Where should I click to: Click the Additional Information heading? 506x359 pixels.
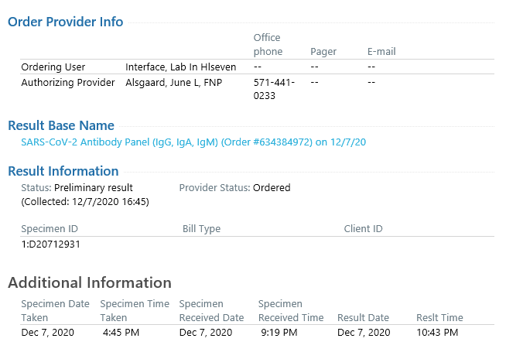pos(90,282)
